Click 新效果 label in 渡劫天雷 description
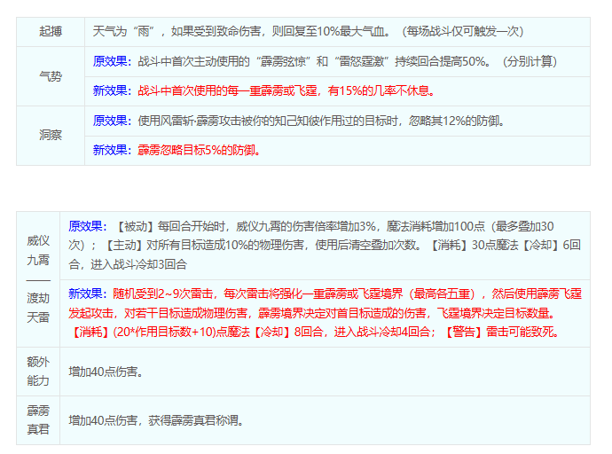 click(x=88, y=294)
